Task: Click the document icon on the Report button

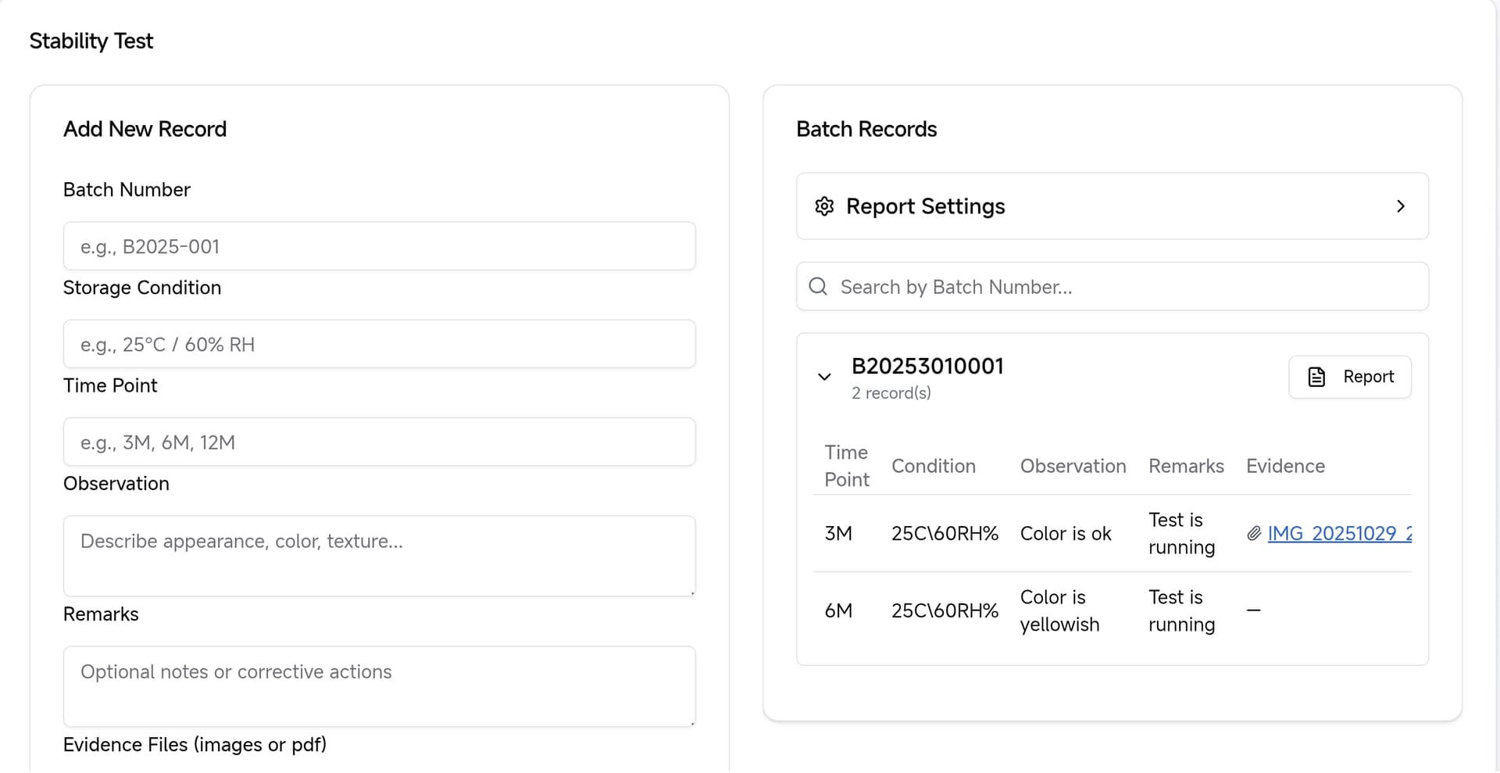Action: point(1316,377)
